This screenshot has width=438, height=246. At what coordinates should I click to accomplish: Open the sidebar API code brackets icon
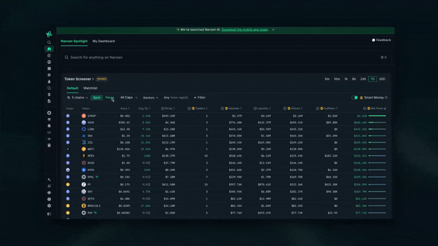(x=49, y=133)
